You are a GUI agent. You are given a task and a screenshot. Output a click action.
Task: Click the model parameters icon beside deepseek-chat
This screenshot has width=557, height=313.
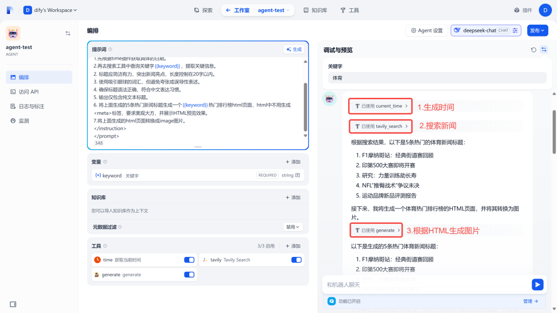pyautogui.click(x=516, y=30)
